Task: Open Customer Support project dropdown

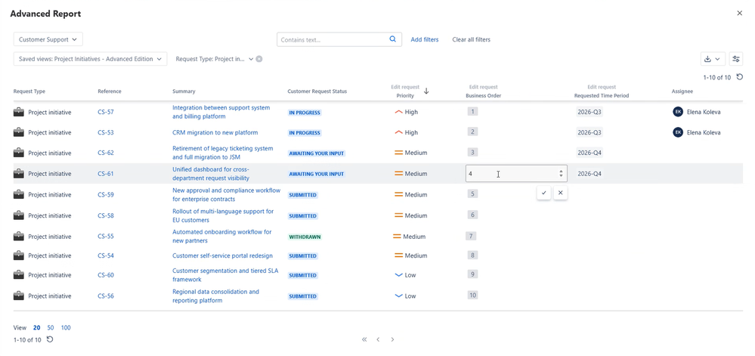Action: click(x=48, y=39)
